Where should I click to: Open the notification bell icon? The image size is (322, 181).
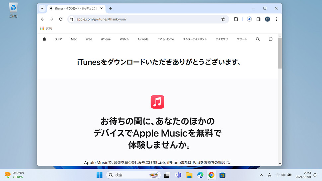pyautogui.click(x=315, y=175)
